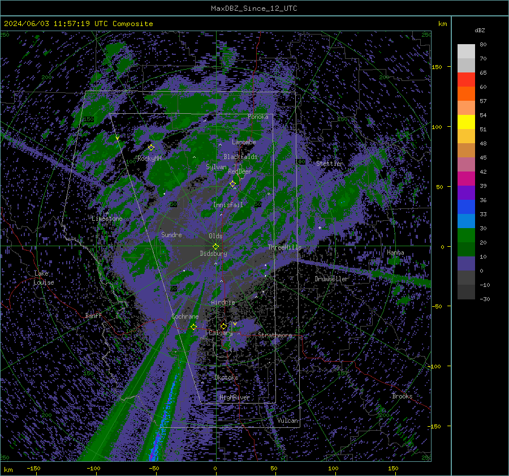Click the 45 value on the dBZ scale
The image size is (509, 476).
click(483, 157)
